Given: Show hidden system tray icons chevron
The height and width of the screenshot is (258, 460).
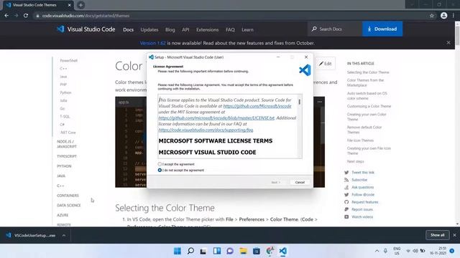Looking at the screenshot, I should click(377, 251).
